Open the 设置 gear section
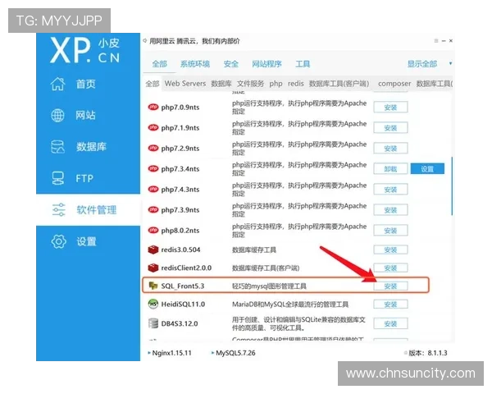This screenshot has height=394, width=492. pyautogui.click(x=74, y=241)
